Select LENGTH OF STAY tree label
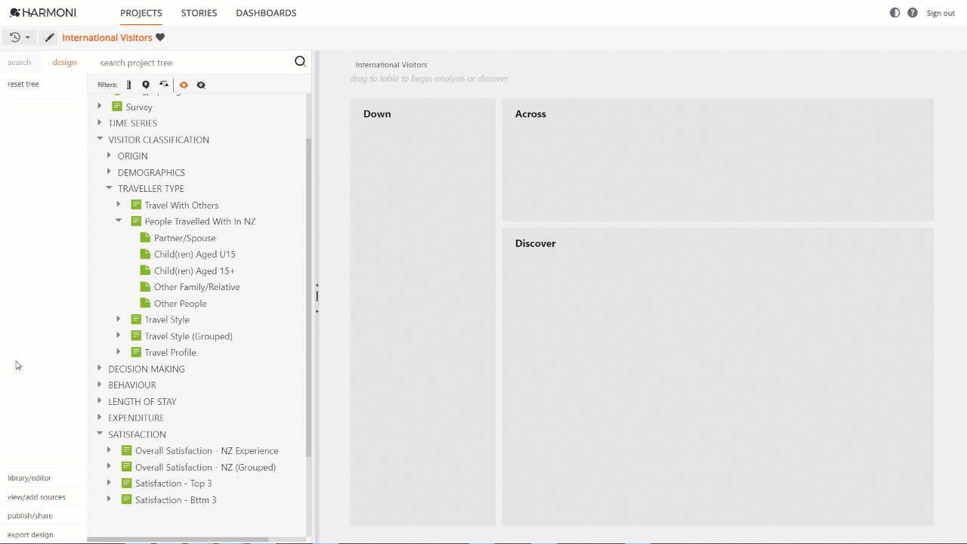Image resolution: width=967 pixels, height=544 pixels. pos(142,402)
